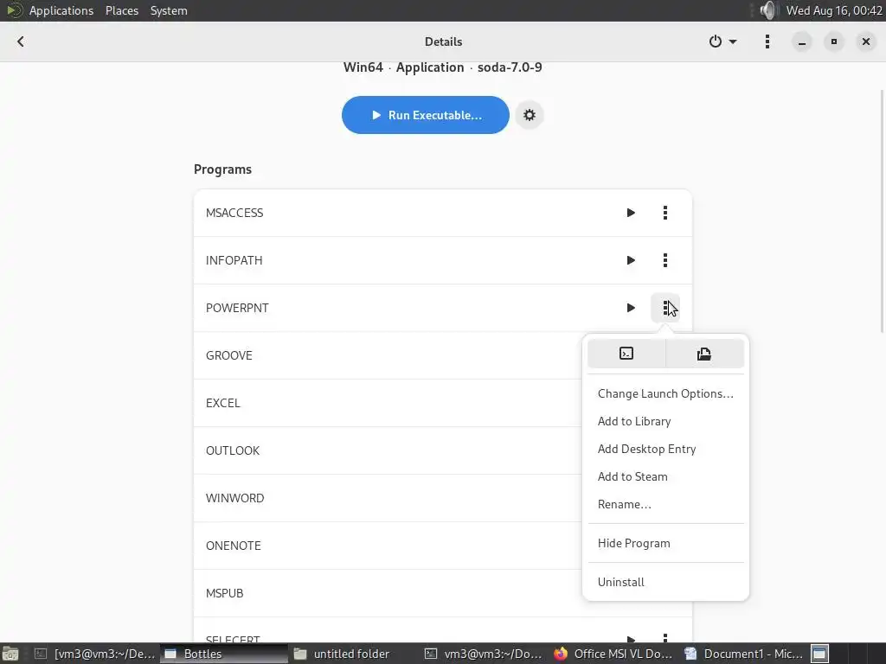Close the Bottles Details window

(x=865, y=41)
